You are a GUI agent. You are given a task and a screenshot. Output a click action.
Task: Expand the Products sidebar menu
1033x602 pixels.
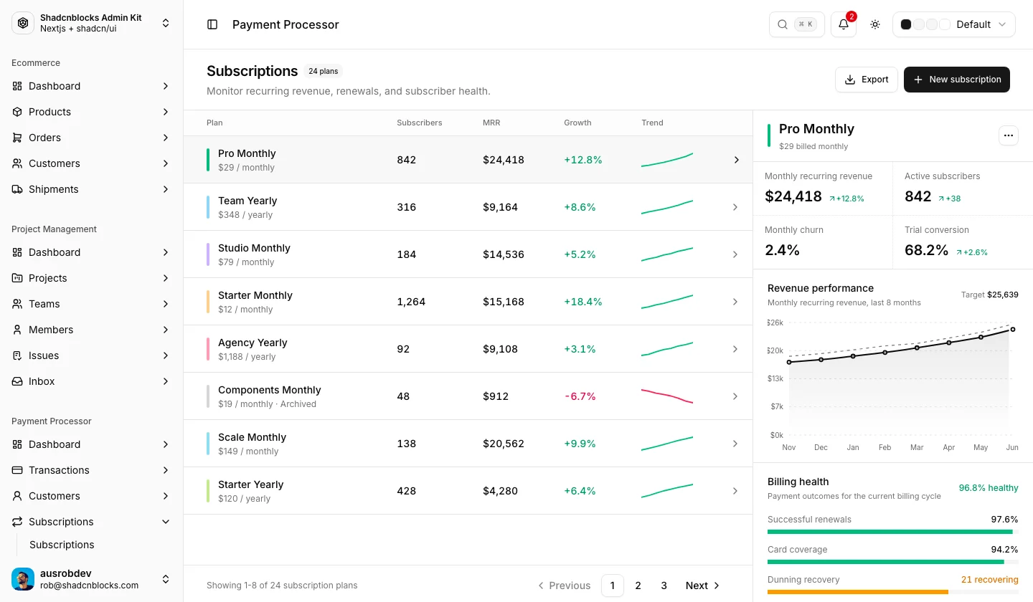(x=92, y=112)
